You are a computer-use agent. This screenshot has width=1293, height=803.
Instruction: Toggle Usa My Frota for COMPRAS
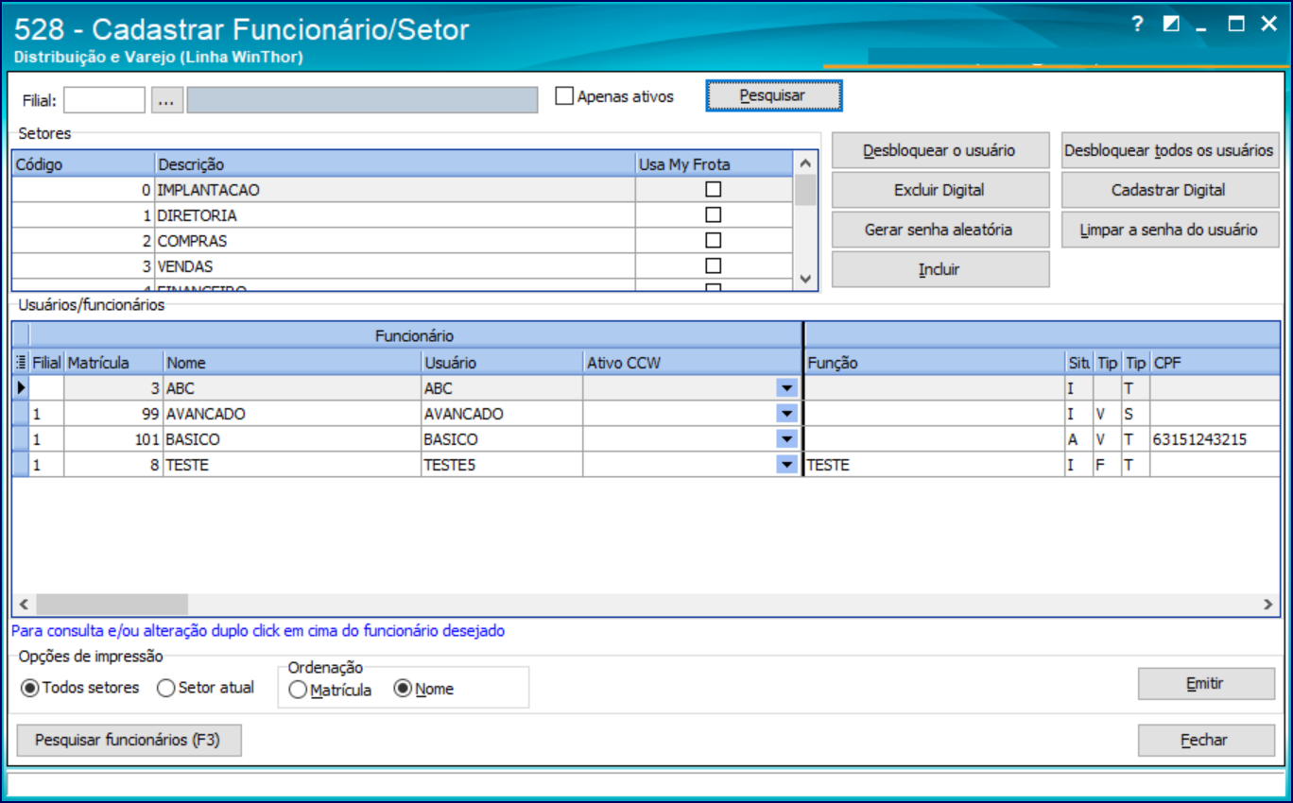[x=714, y=240]
